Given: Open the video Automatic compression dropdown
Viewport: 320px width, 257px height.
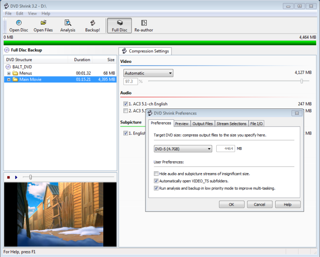Looking at the screenshot, I should 149,73.
